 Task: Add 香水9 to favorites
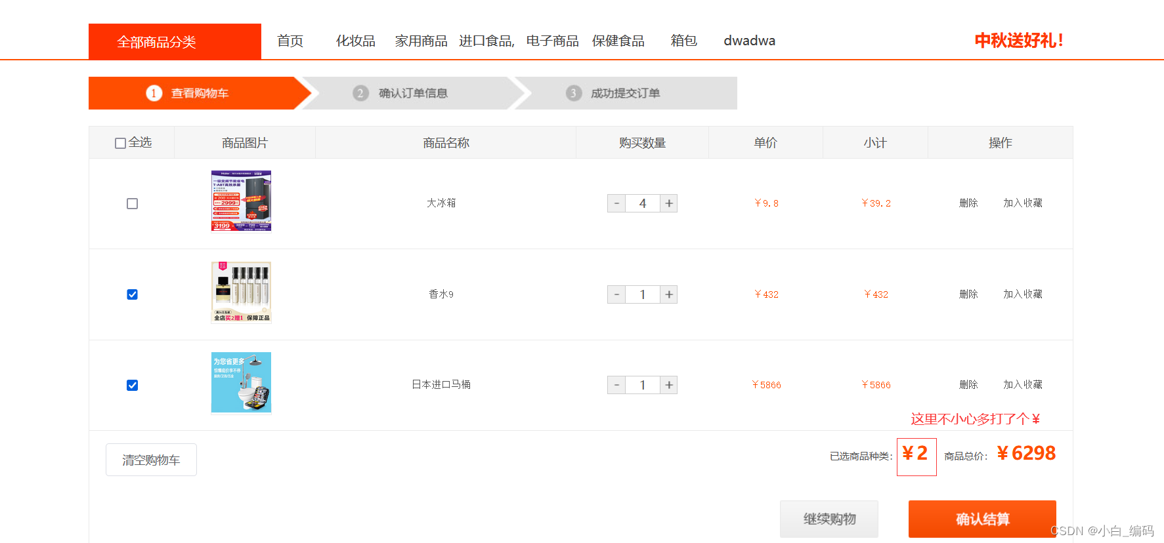coord(1023,294)
